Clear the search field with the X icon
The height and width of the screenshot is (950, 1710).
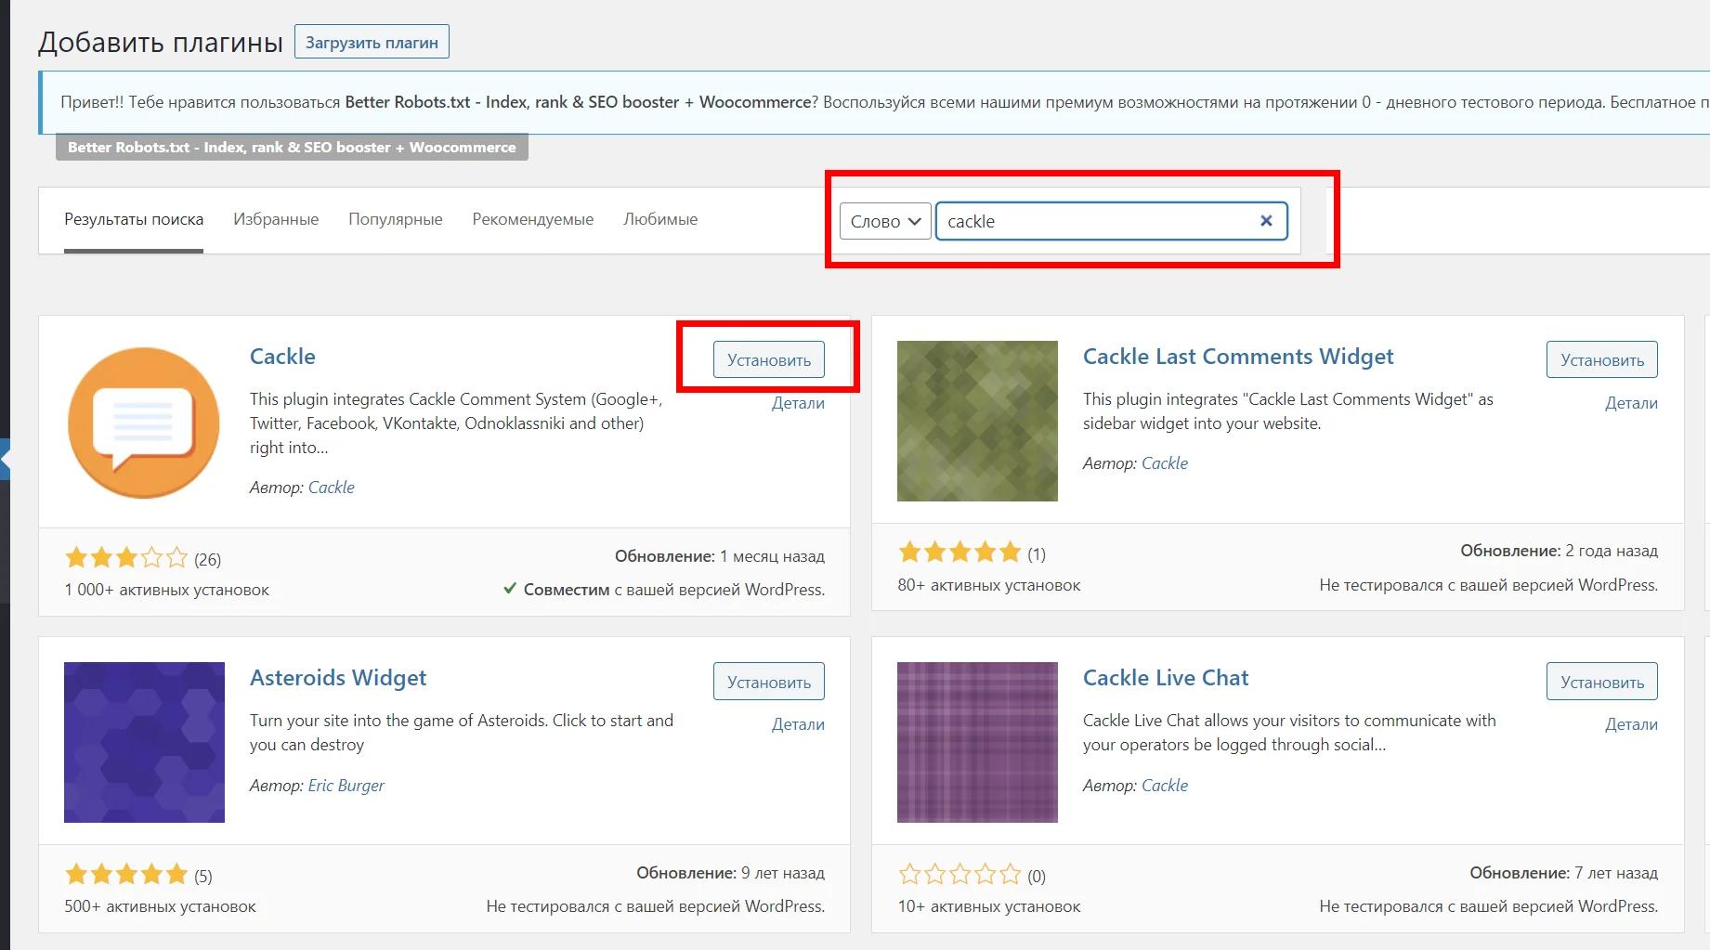[1266, 221]
